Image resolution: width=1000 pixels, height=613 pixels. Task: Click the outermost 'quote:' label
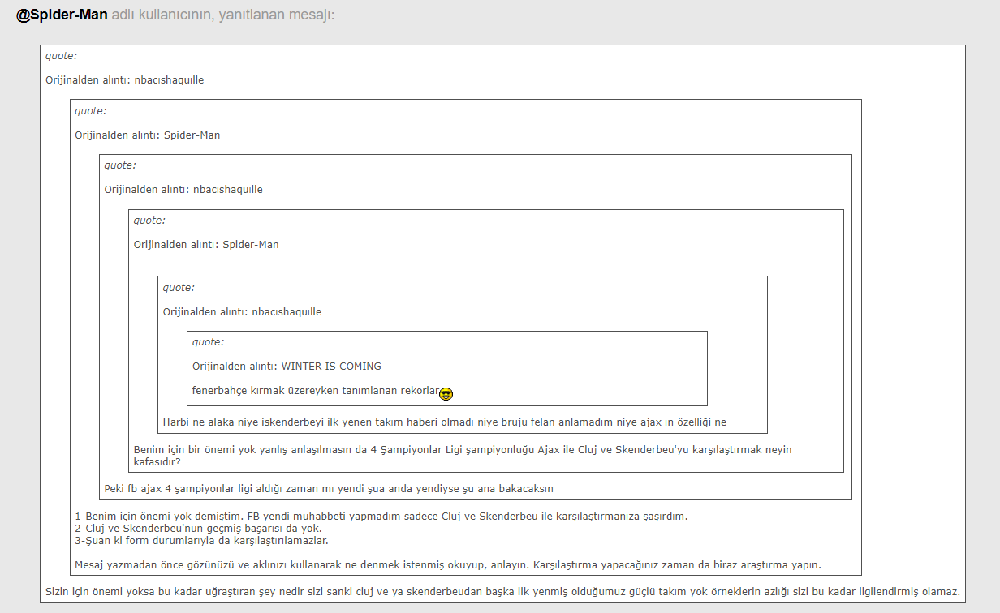pos(61,56)
